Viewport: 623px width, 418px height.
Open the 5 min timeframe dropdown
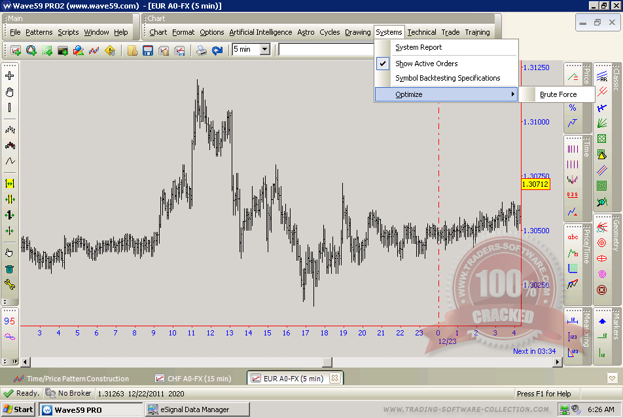click(x=264, y=49)
